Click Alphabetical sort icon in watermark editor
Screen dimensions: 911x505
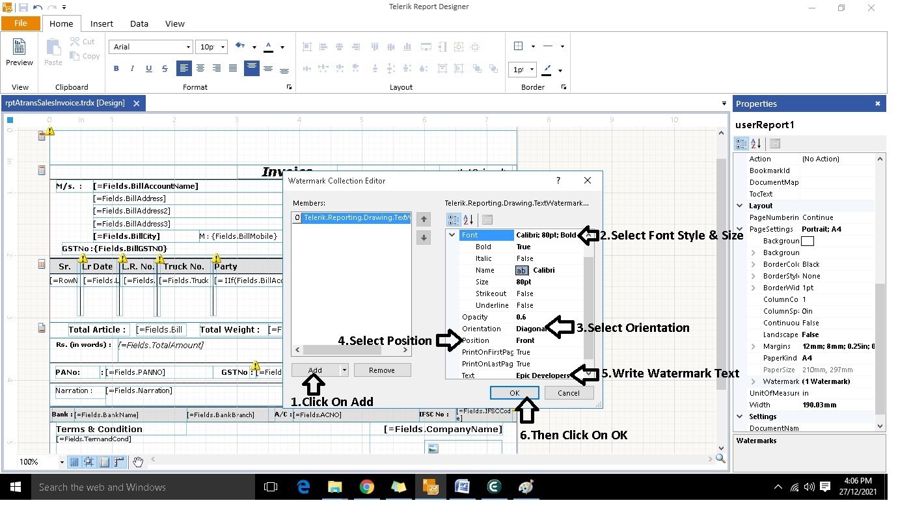[468, 219]
